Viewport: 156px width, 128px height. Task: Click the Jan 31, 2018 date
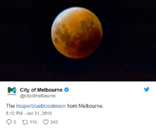click(39, 113)
